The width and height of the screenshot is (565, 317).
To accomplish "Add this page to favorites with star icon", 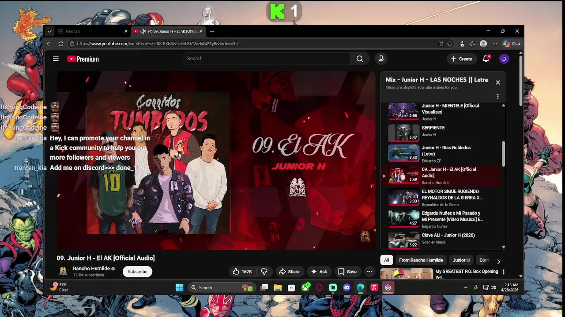I will pyautogui.click(x=450, y=44).
